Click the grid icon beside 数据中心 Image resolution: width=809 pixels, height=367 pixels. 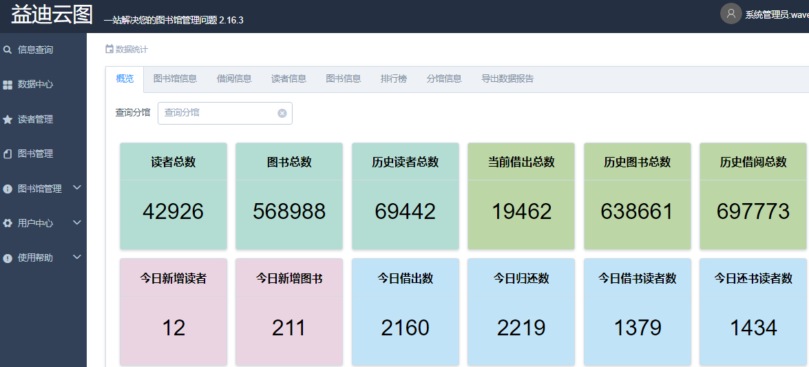point(8,85)
